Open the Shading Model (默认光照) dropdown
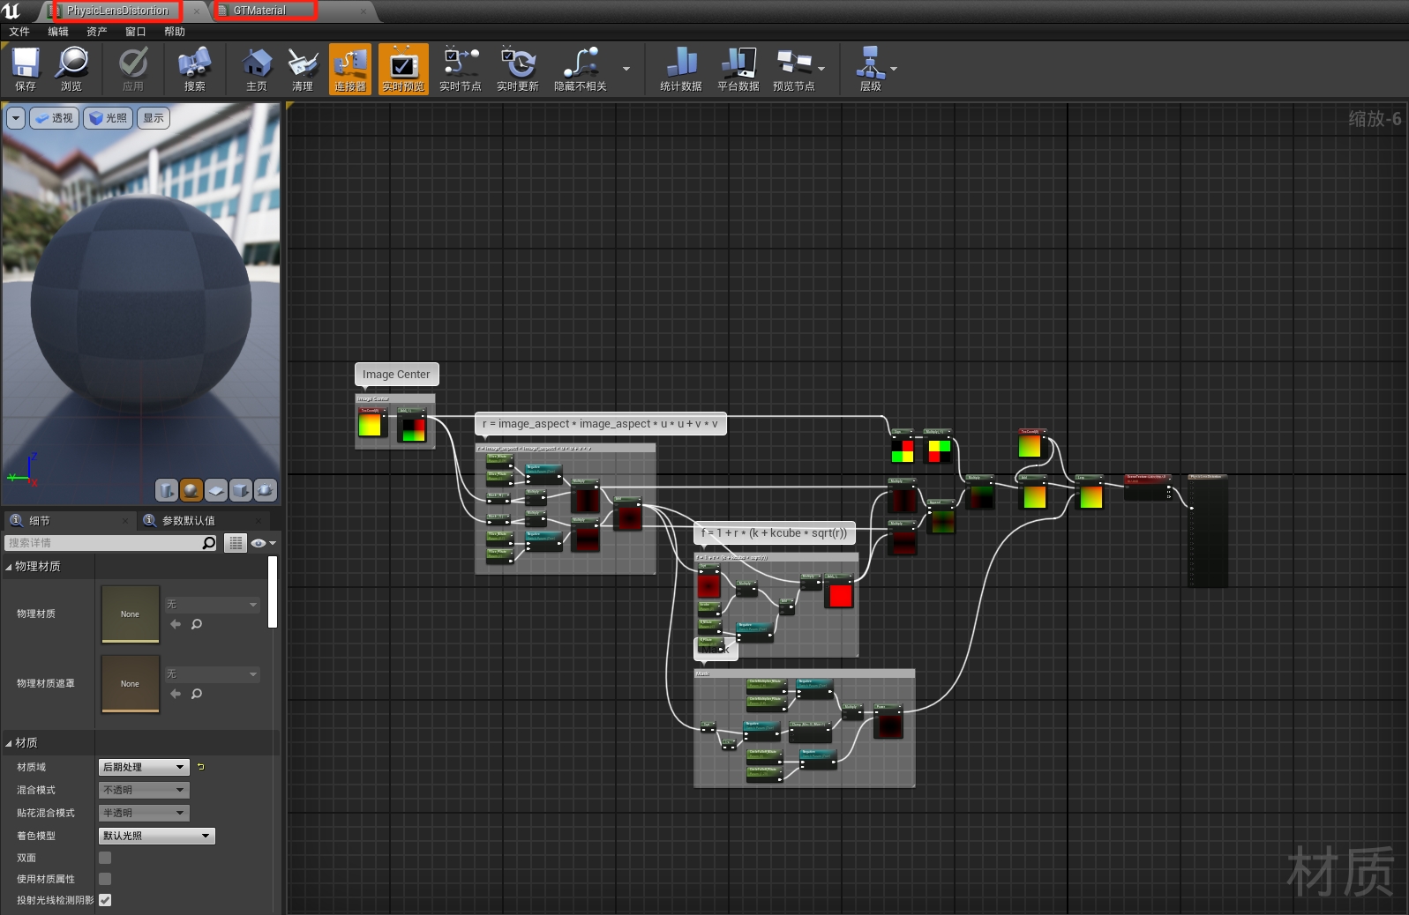 click(x=156, y=836)
